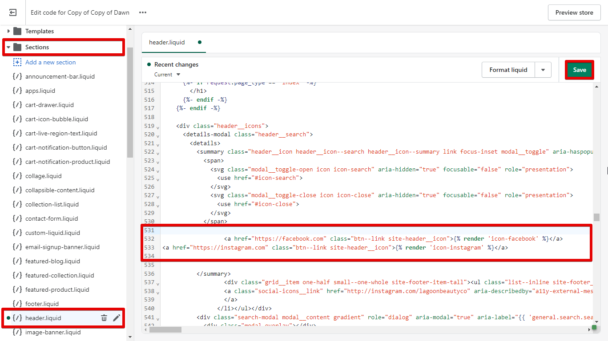Open the Current version dropdown
This screenshot has height=341, width=608.
pos(167,75)
